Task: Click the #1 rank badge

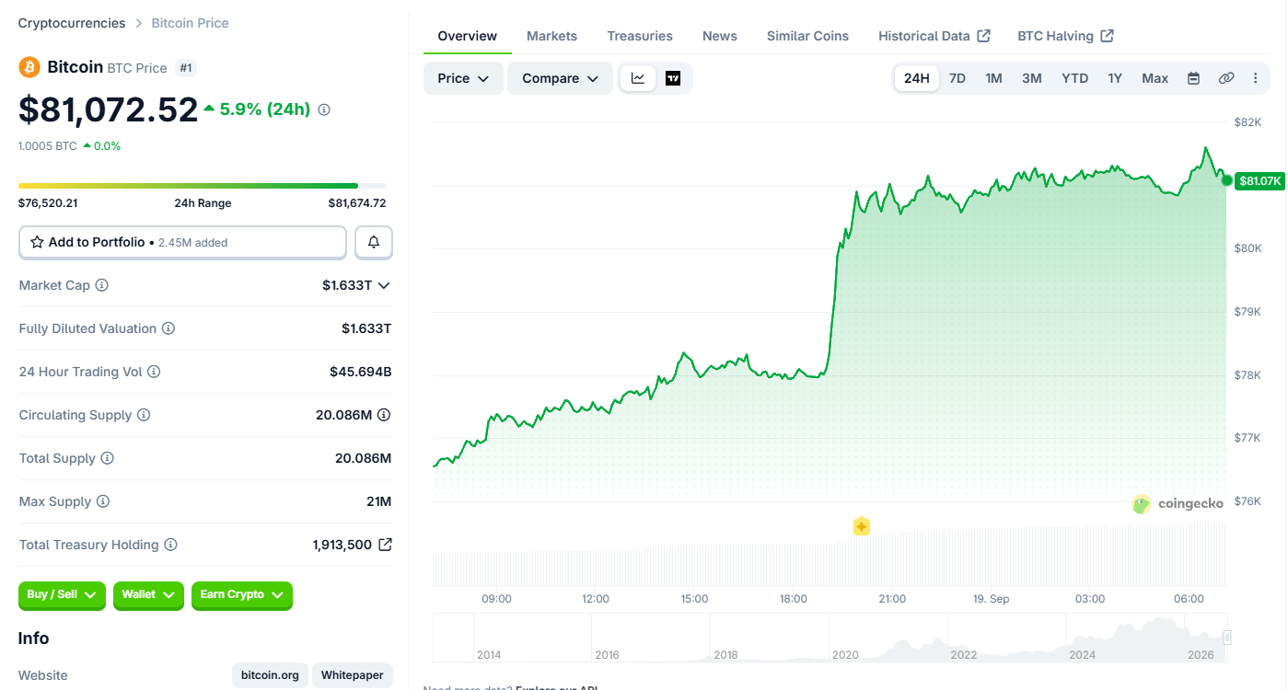Action: click(186, 68)
